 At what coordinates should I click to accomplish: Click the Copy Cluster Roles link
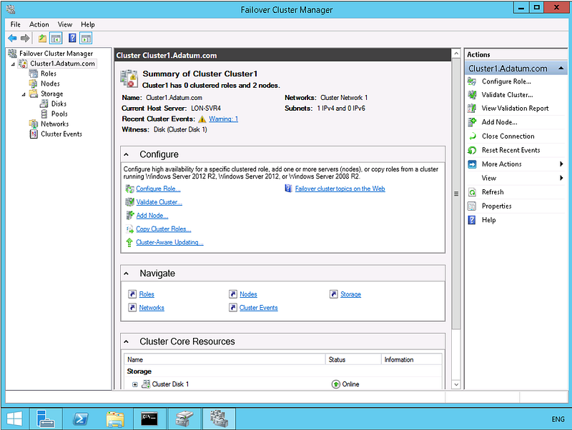(164, 229)
